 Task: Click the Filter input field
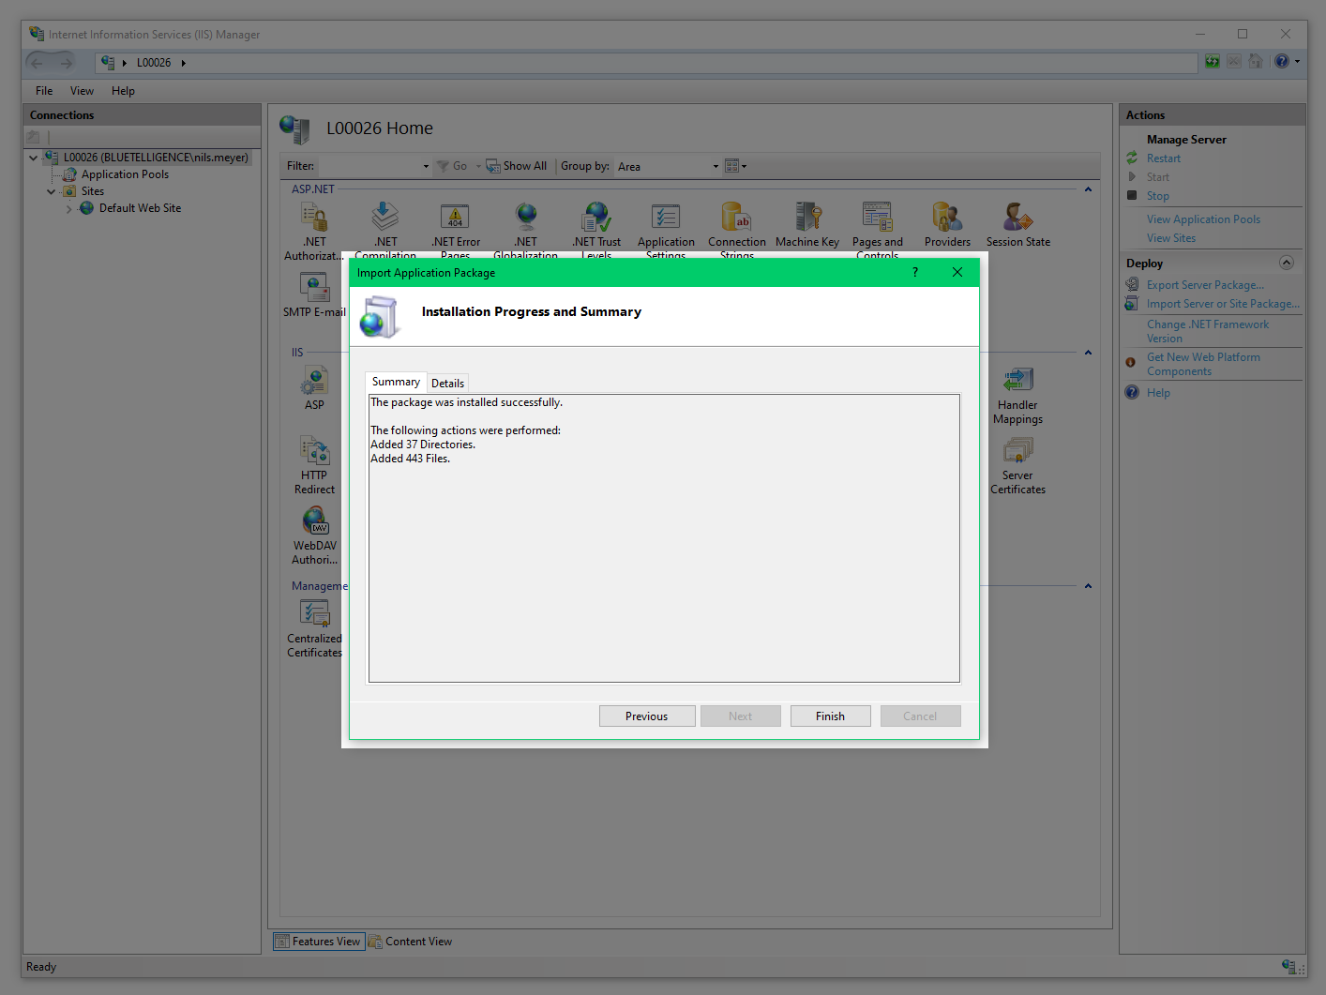click(x=369, y=167)
